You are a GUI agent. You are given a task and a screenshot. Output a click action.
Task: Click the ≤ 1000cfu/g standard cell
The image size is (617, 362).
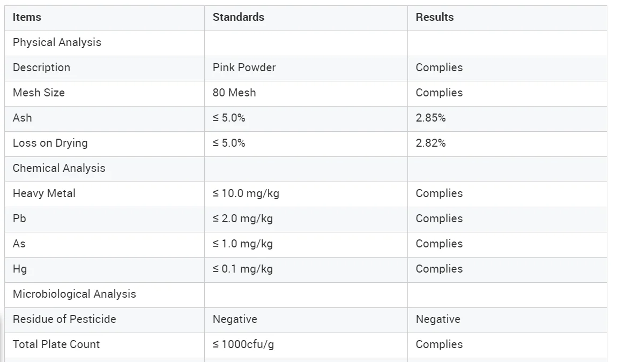(x=243, y=344)
